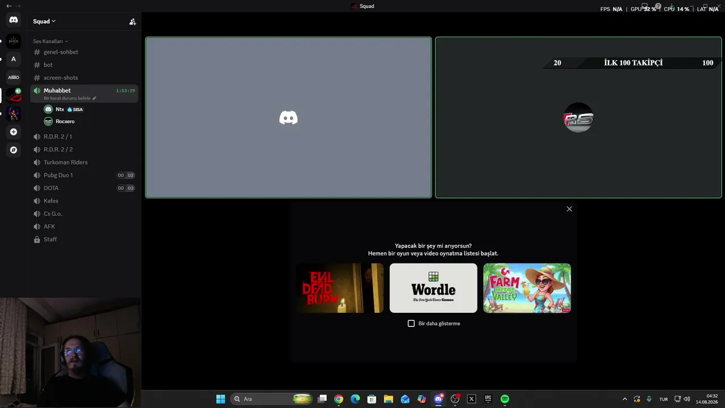The width and height of the screenshot is (725, 408).
Task: Open Copilot from the taskbar
Action: (421, 399)
